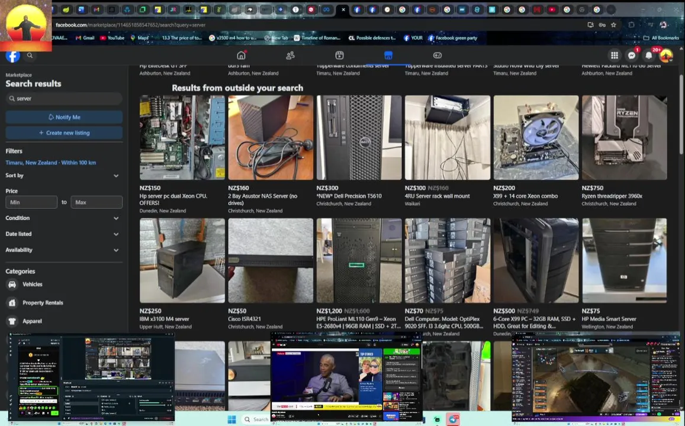
Task: Open the All Bookmarks folder
Action: pos(661,38)
